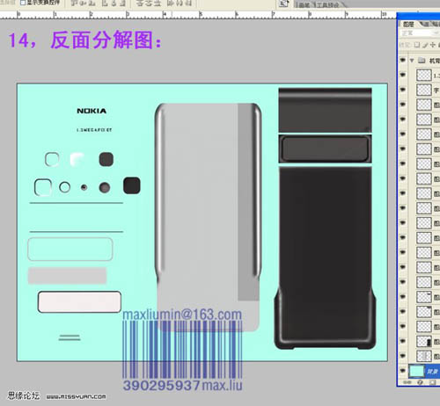Click the horizontal ruler above the canvas
This screenshot has height=406, width=440.
tap(198, 14)
